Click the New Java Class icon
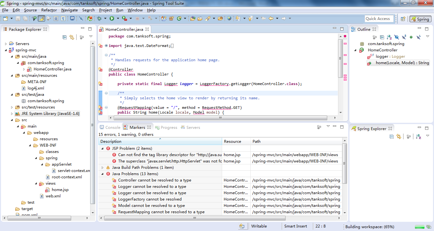 point(179,18)
